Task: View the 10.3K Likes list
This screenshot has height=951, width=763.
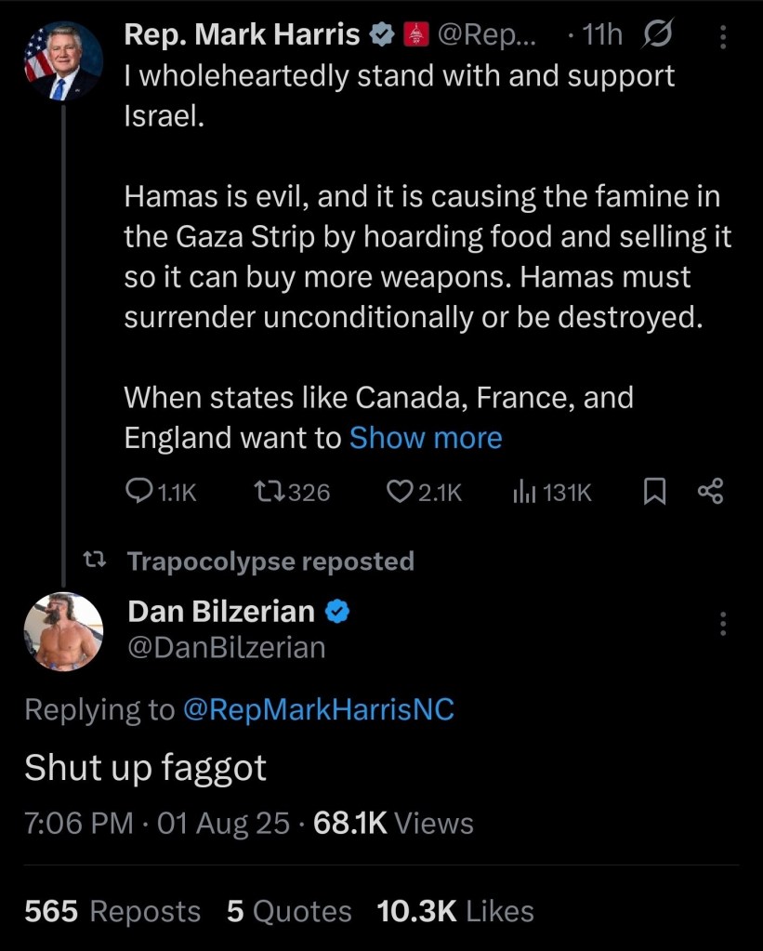Action: [455, 911]
